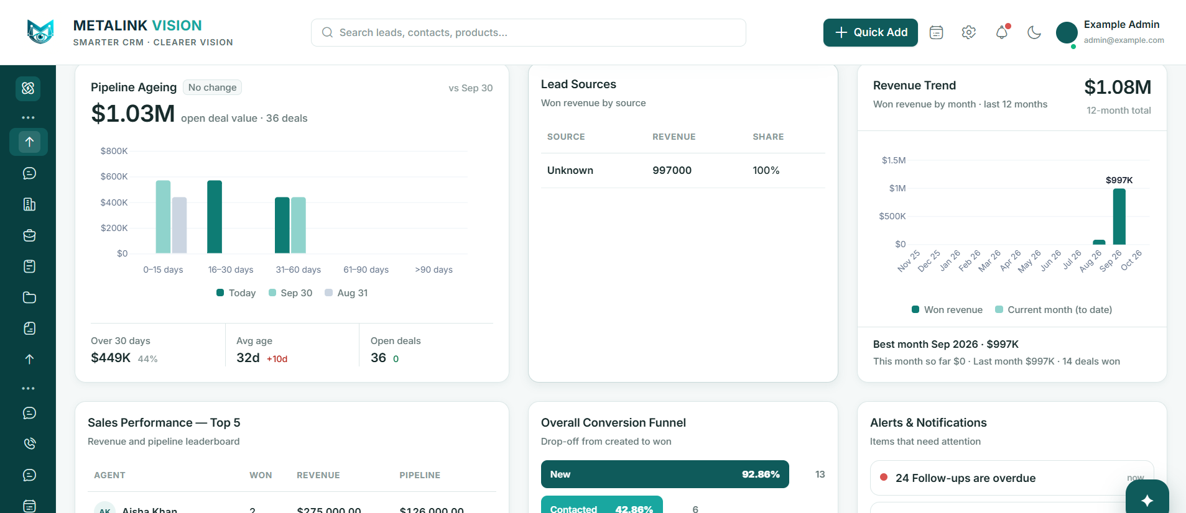The image size is (1186, 513).
Task: Click the dark Today bar for 16–30 days
Action: point(215,217)
